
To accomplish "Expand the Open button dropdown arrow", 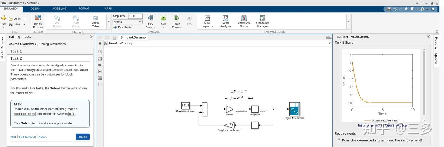I will (x=25, y=19).
